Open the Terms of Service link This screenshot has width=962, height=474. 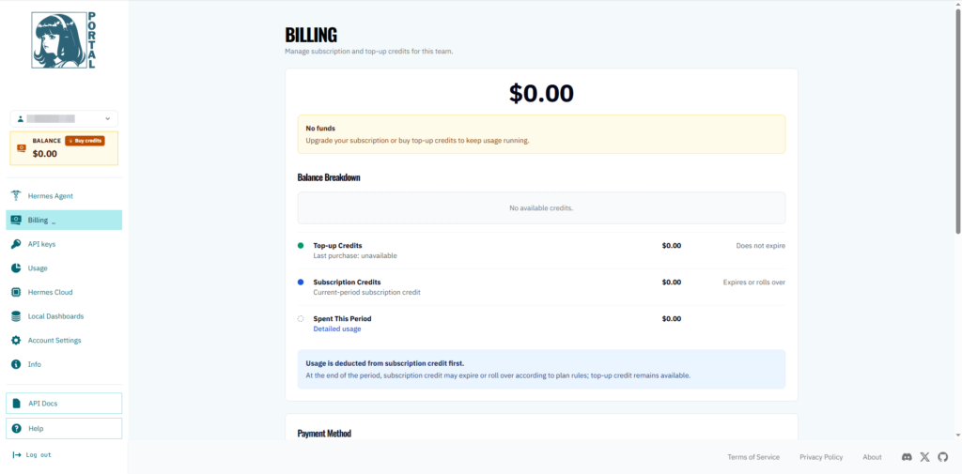(x=753, y=457)
